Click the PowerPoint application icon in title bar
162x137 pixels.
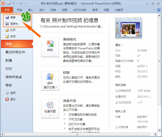pos(3,4)
